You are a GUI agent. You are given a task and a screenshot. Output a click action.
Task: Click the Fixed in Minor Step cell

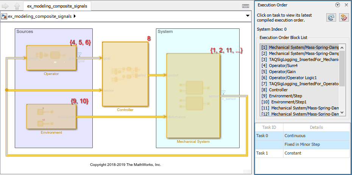pos(316,144)
